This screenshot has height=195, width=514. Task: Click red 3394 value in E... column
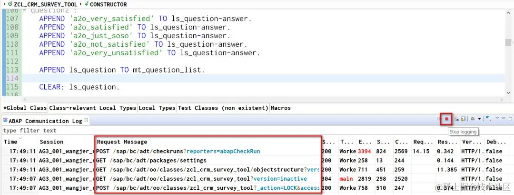(x=365, y=151)
